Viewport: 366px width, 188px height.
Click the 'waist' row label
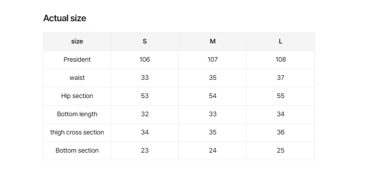[x=77, y=78]
